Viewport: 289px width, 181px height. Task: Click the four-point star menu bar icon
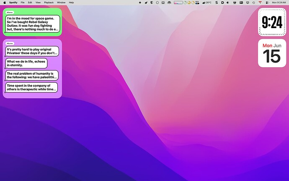click(140, 3)
